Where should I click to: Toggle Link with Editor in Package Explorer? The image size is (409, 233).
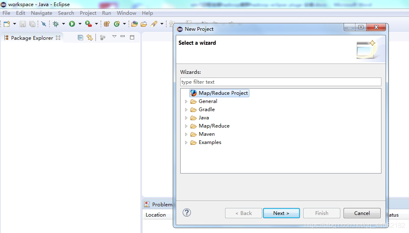(x=90, y=38)
